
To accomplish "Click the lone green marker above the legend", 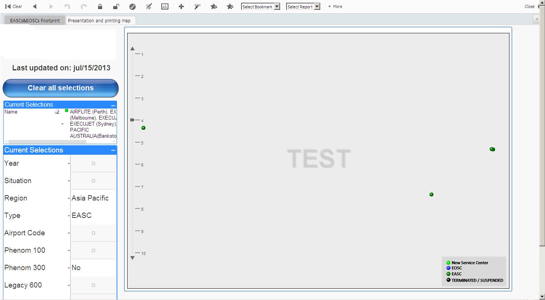I will click(431, 194).
